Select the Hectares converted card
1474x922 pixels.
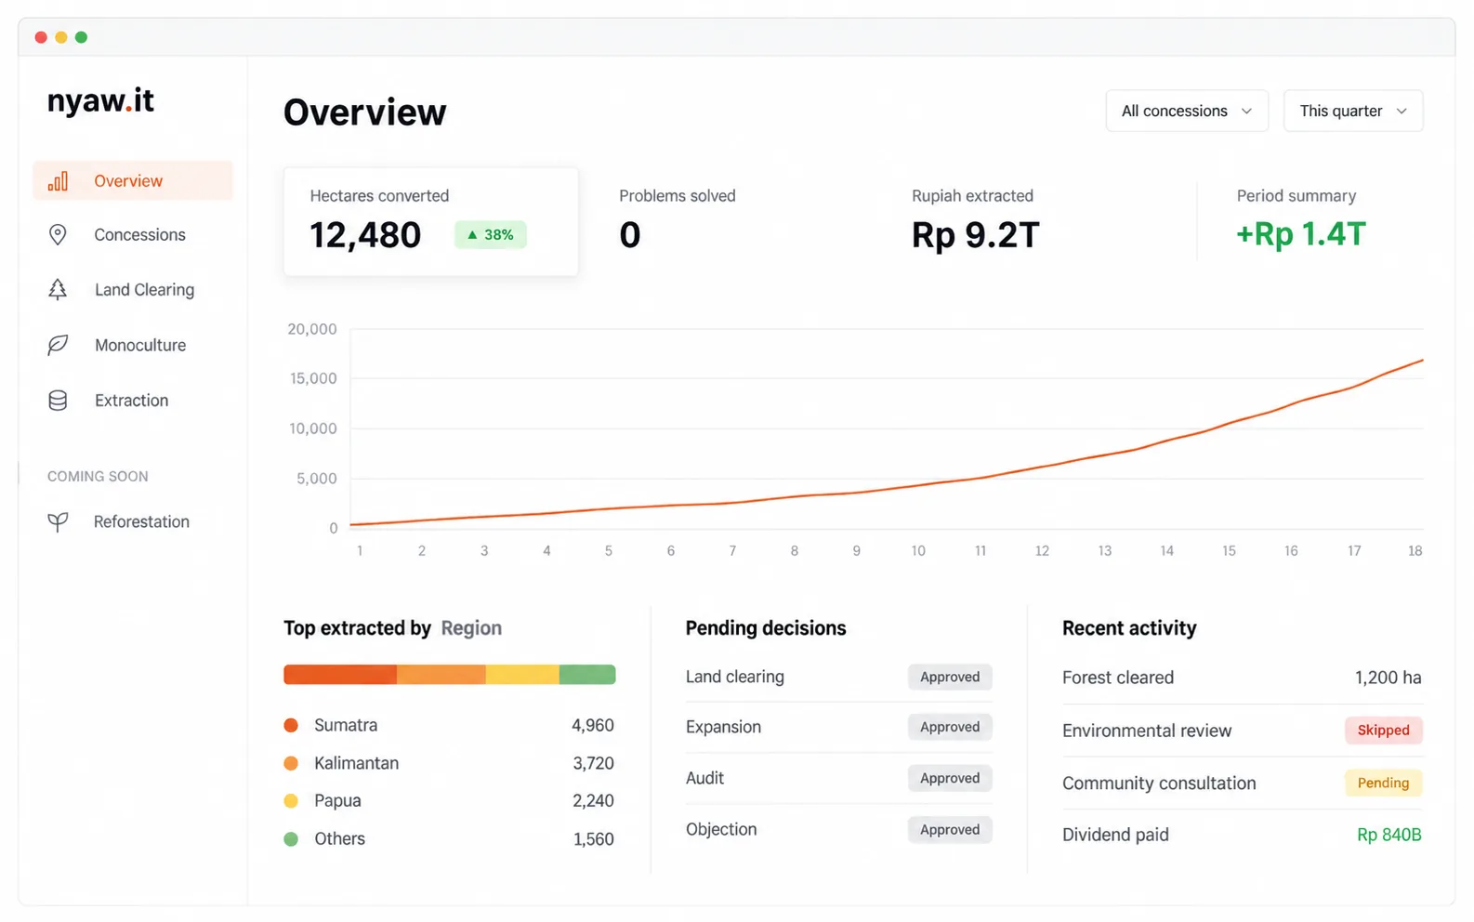[x=431, y=221]
